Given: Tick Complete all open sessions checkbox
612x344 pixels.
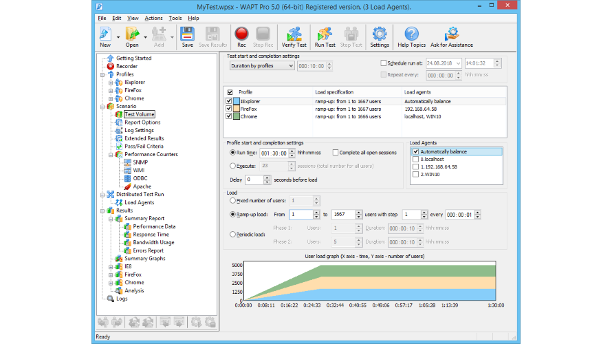Looking at the screenshot, I should 336,152.
